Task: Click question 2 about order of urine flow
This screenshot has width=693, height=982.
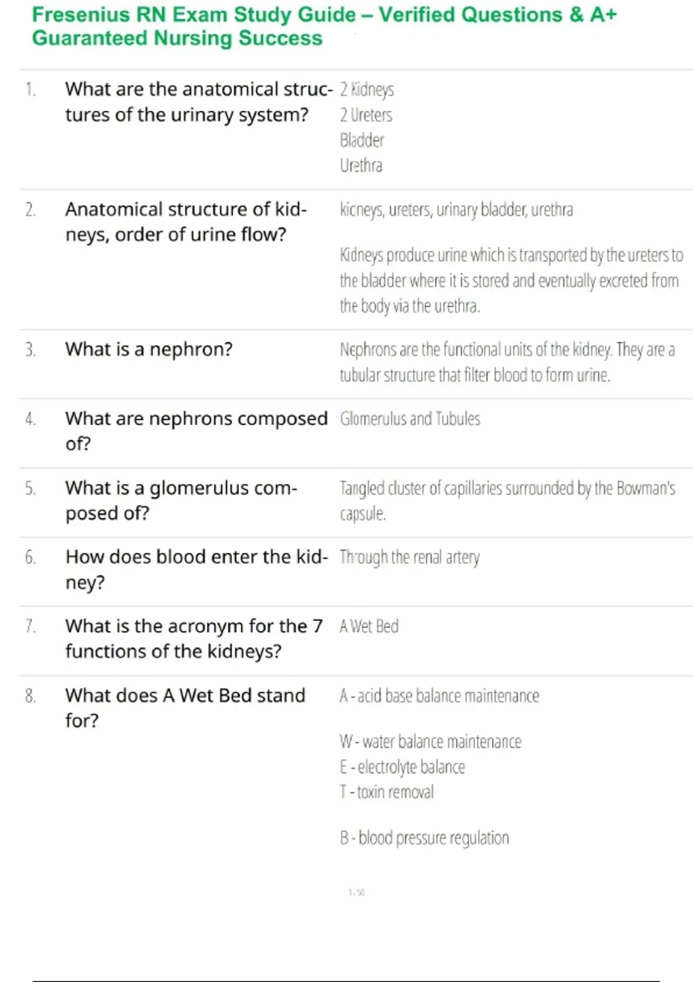Action: pyautogui.click(x=185, y=222)
